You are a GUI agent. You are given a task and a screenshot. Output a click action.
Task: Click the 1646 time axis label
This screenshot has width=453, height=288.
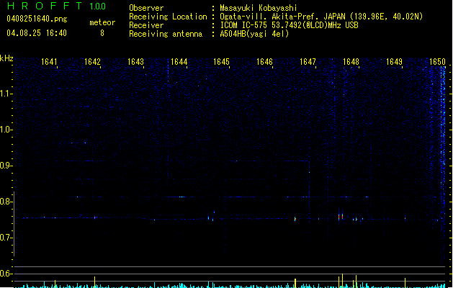pyautogui.click(x=264, y=62)
